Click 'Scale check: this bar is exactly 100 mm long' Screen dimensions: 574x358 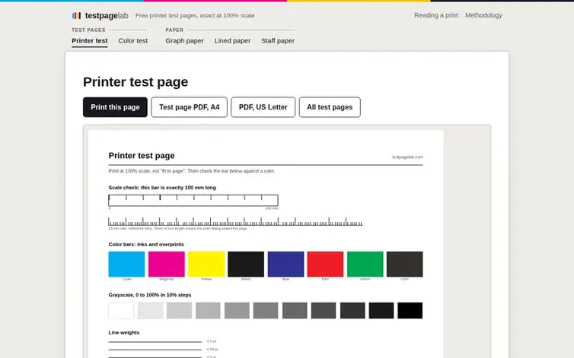click(x=162, y=188)
